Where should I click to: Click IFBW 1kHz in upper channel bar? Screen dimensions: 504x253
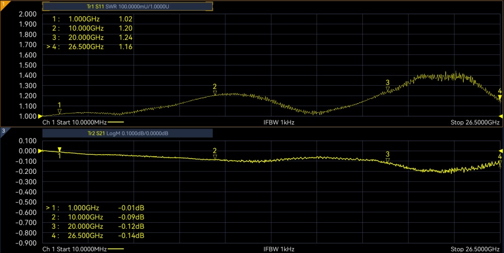tap(279, 122)
